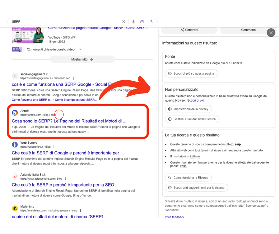Click Scopri di più su questa pagina
This screenshot has width=279, height=234.
pos(191,74)
